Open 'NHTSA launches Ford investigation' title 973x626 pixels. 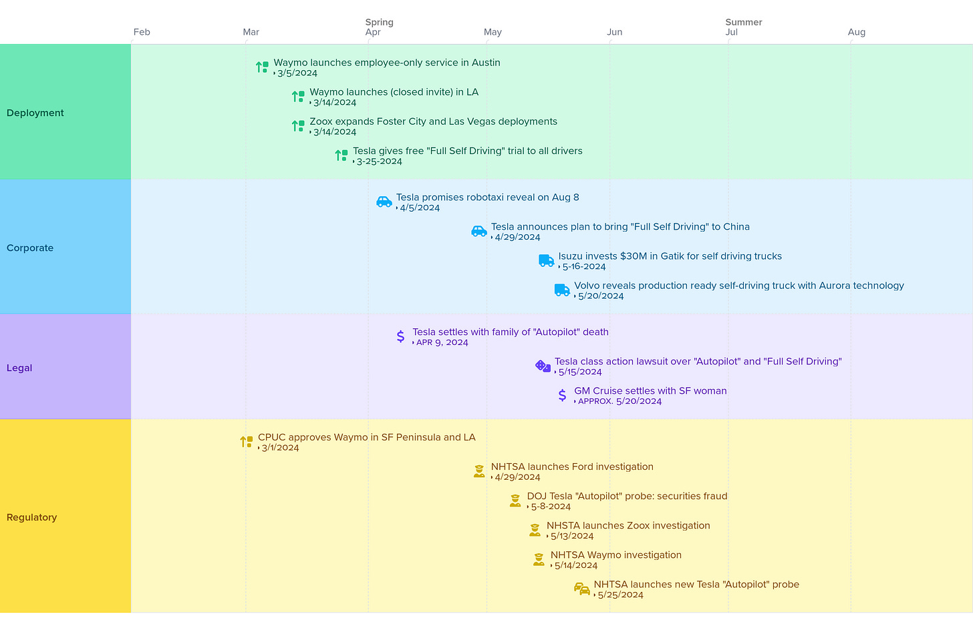[572, 466]
